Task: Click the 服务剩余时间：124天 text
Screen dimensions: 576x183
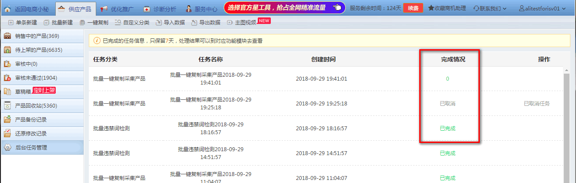Action: pyautogui.click(x=375, y=8)
